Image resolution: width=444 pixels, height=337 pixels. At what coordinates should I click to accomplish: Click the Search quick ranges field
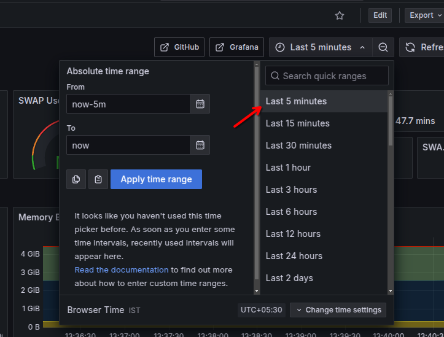coord(327,76)
